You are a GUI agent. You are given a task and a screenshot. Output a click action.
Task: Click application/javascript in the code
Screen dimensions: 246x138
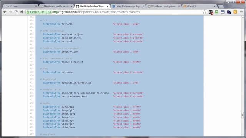click(76, 83)
